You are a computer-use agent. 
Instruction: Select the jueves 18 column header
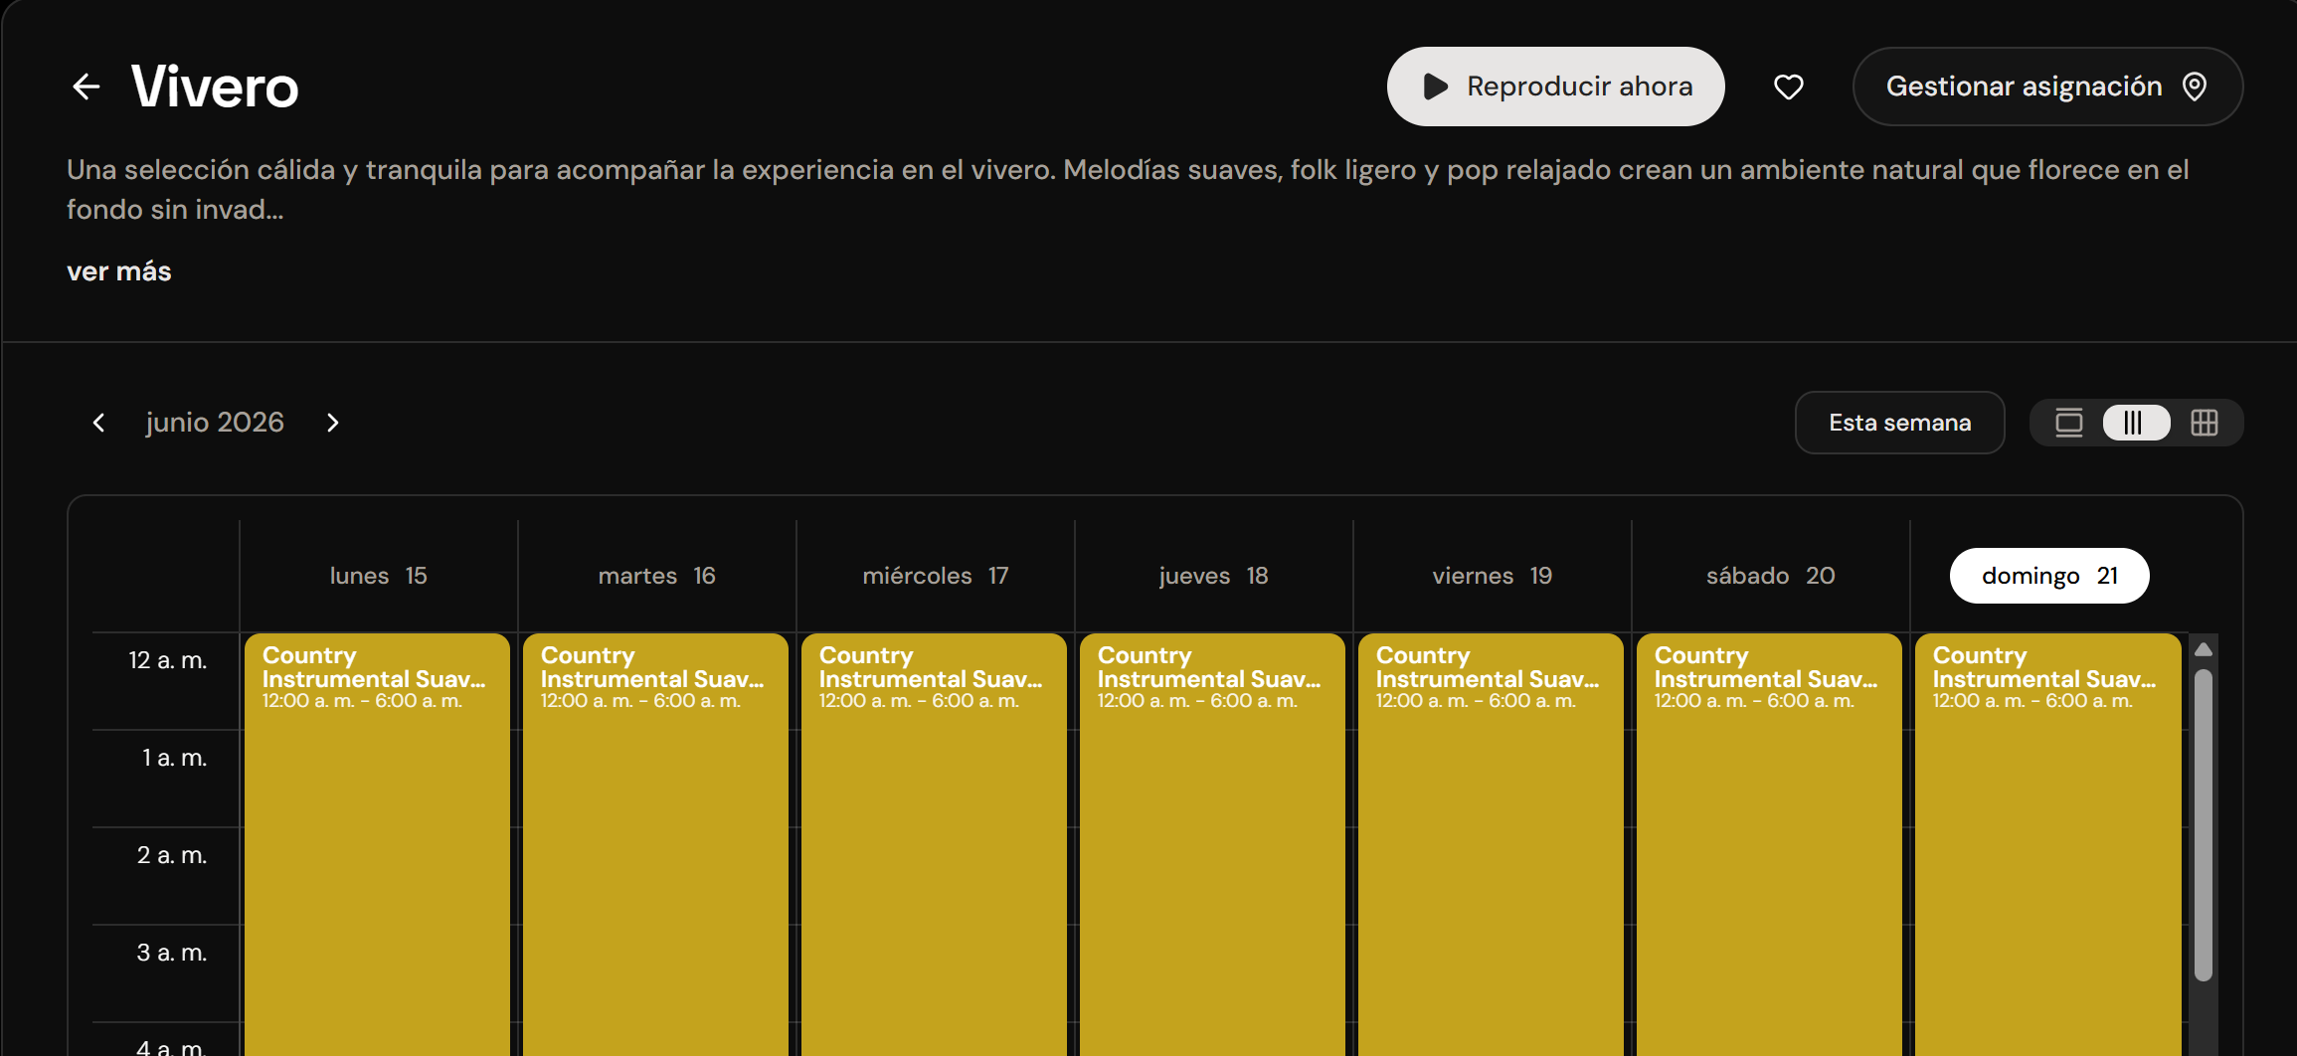tap(1213, 576)
